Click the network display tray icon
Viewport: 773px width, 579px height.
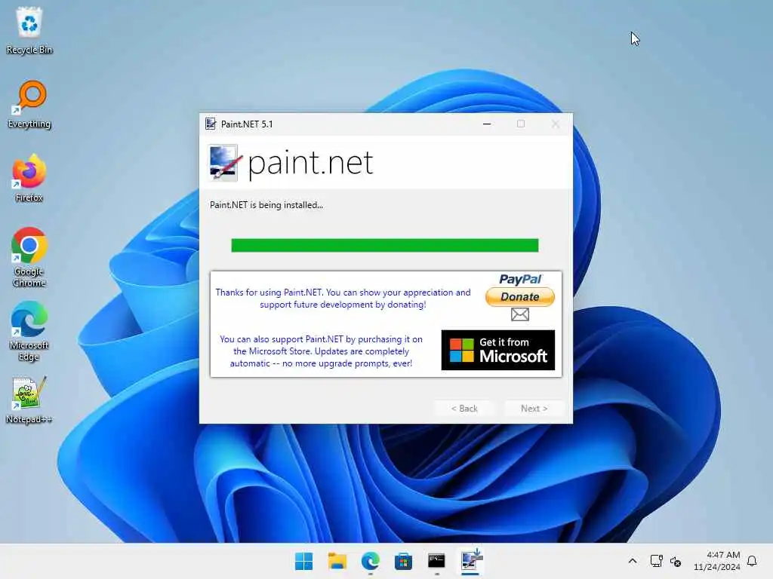656,561
